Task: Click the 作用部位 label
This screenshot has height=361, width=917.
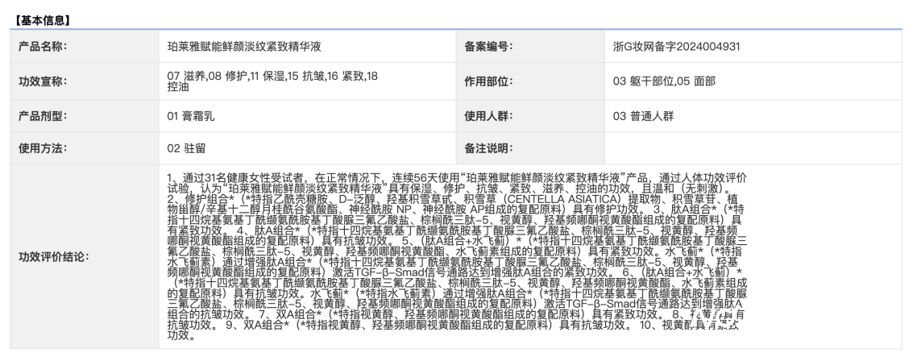Action: (x=489, y=81)
